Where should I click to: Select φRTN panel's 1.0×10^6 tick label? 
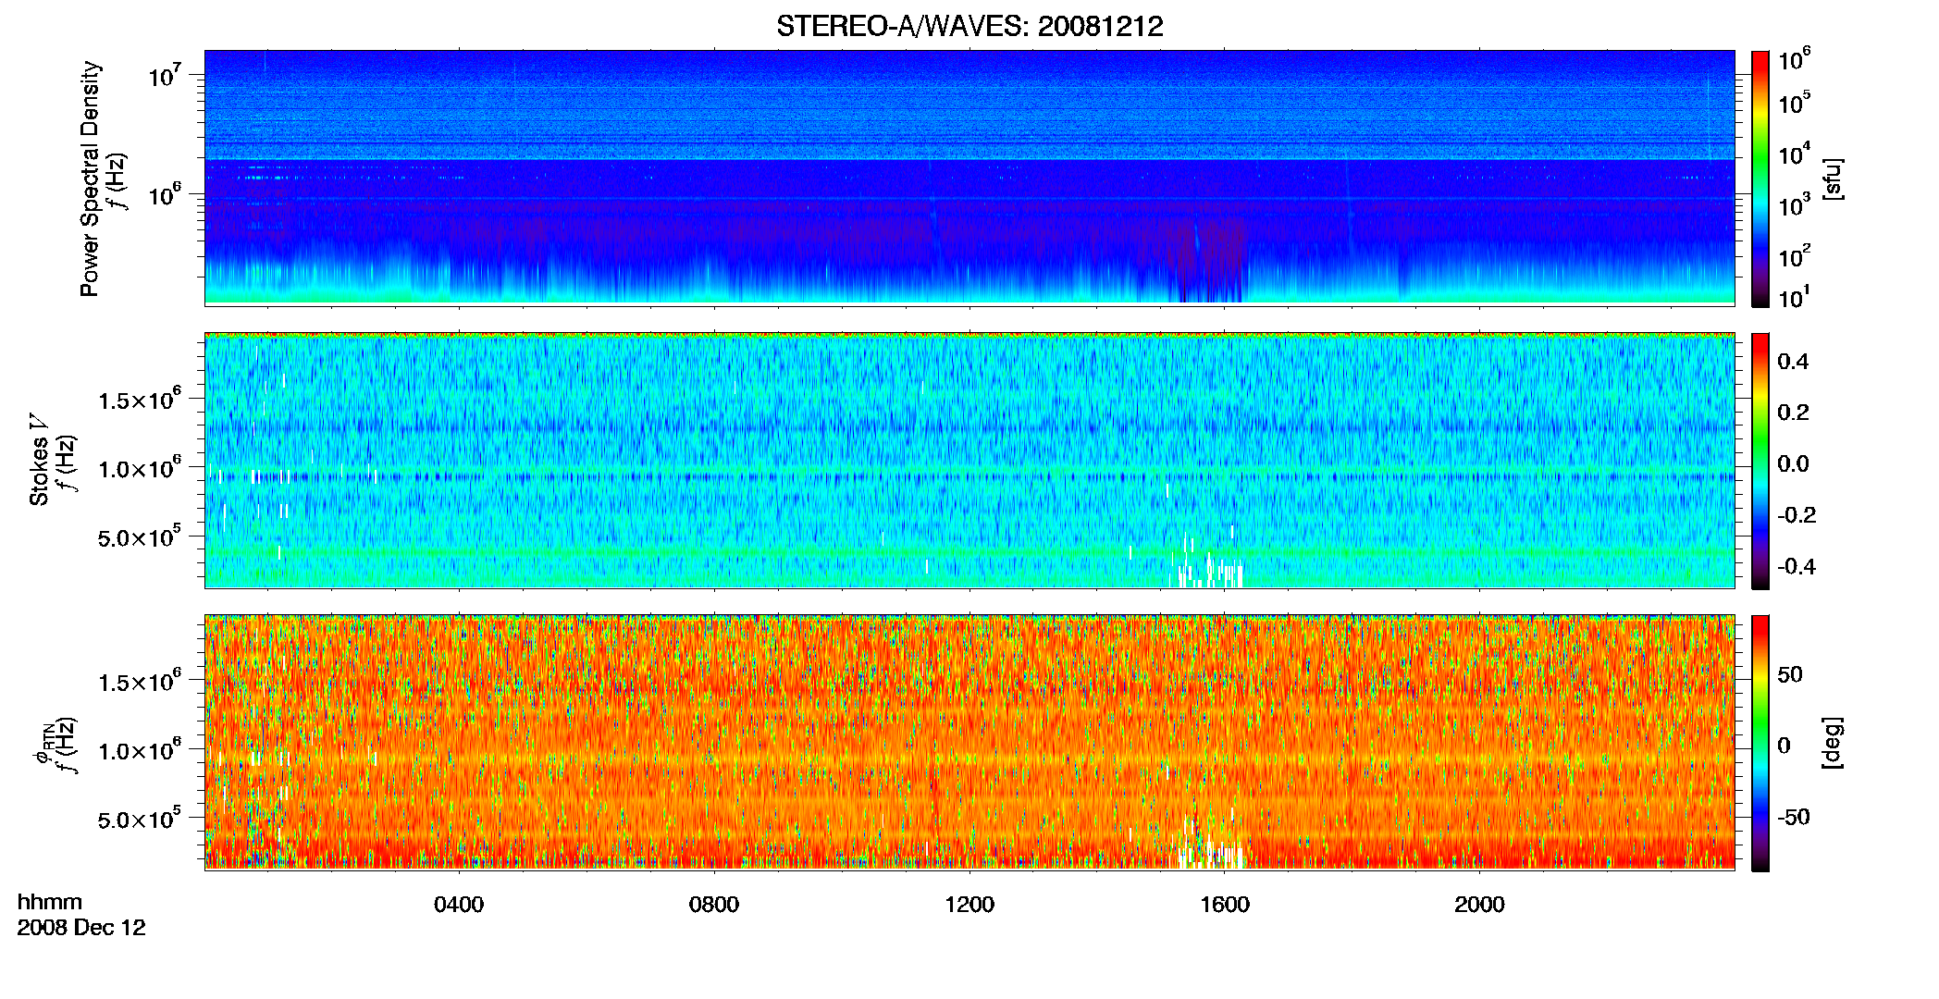point(140,750)
